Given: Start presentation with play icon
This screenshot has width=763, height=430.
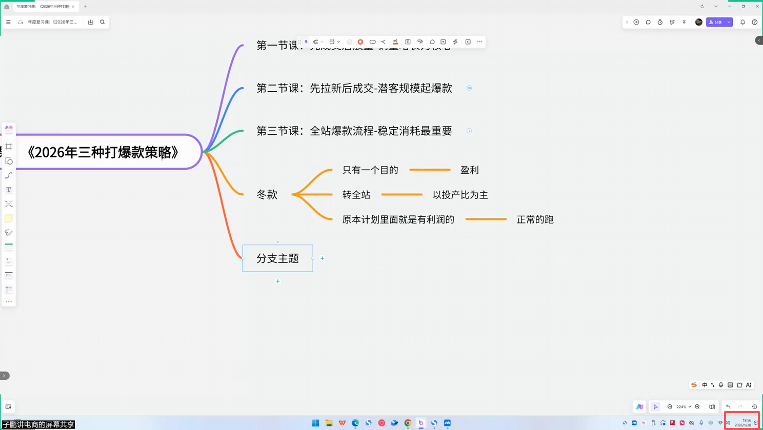Looking at the screenshot, I should pyautogui.click(x=636, y=22).
